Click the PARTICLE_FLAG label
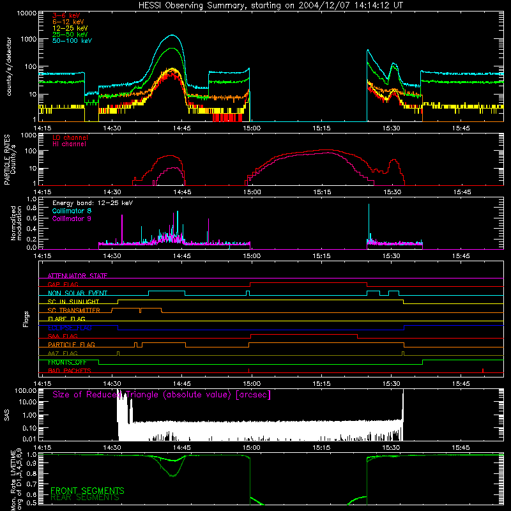Viewport: 511px width, 511px height. (72, 345)
